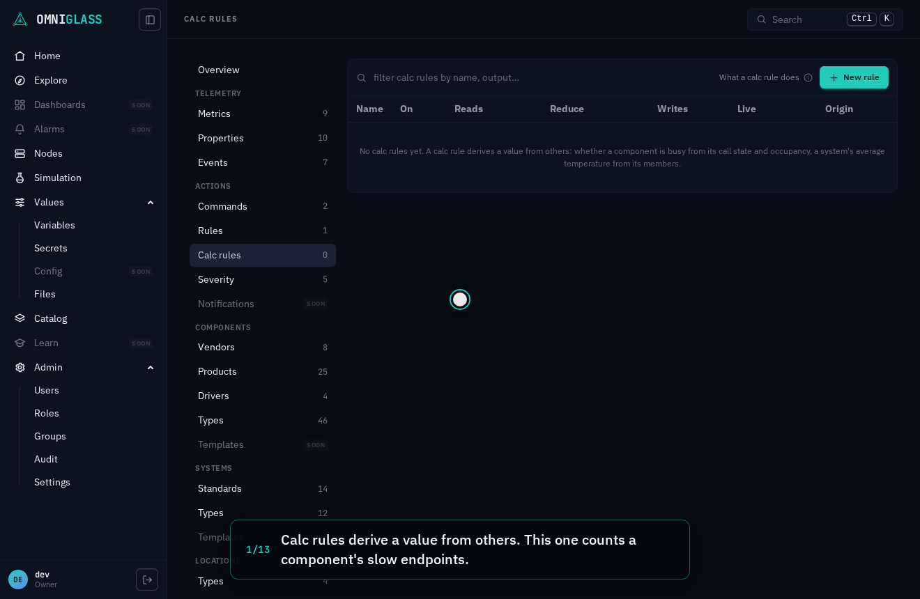Screen dimensions: 920x599
Task: Click the Origin column header
Action: (x=839, y=109)
